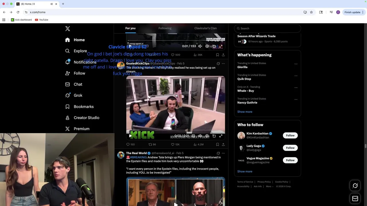Image resolution: width=367 pixels, height=206 pixels.
Task: Open more options on GoatedKickClips post
Action: pyautogui.click(x=223, y=64)
